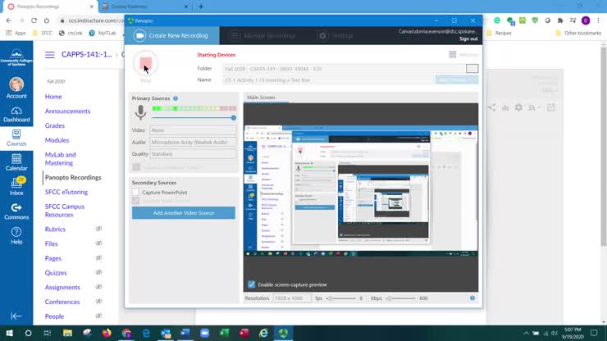The height and width of the screenshot is (341, 607).
Task: Toggle the course navigation hamburger menu
Action: pos(50,55)
